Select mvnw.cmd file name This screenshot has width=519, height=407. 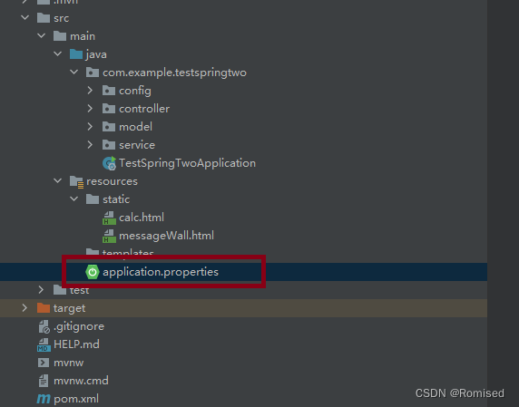tap(81, 381)
